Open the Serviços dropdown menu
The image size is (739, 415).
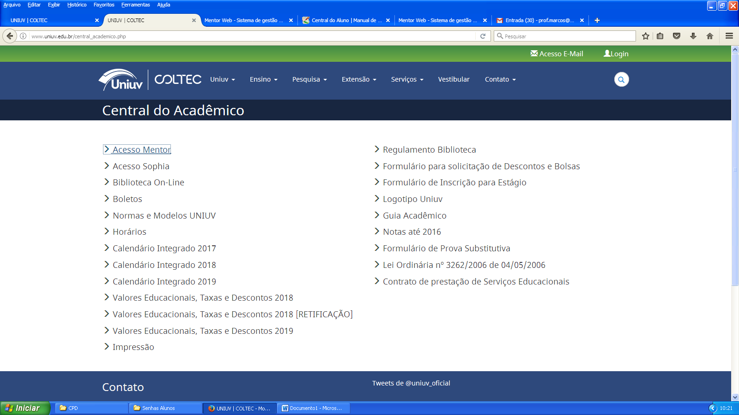click(406, 79)
